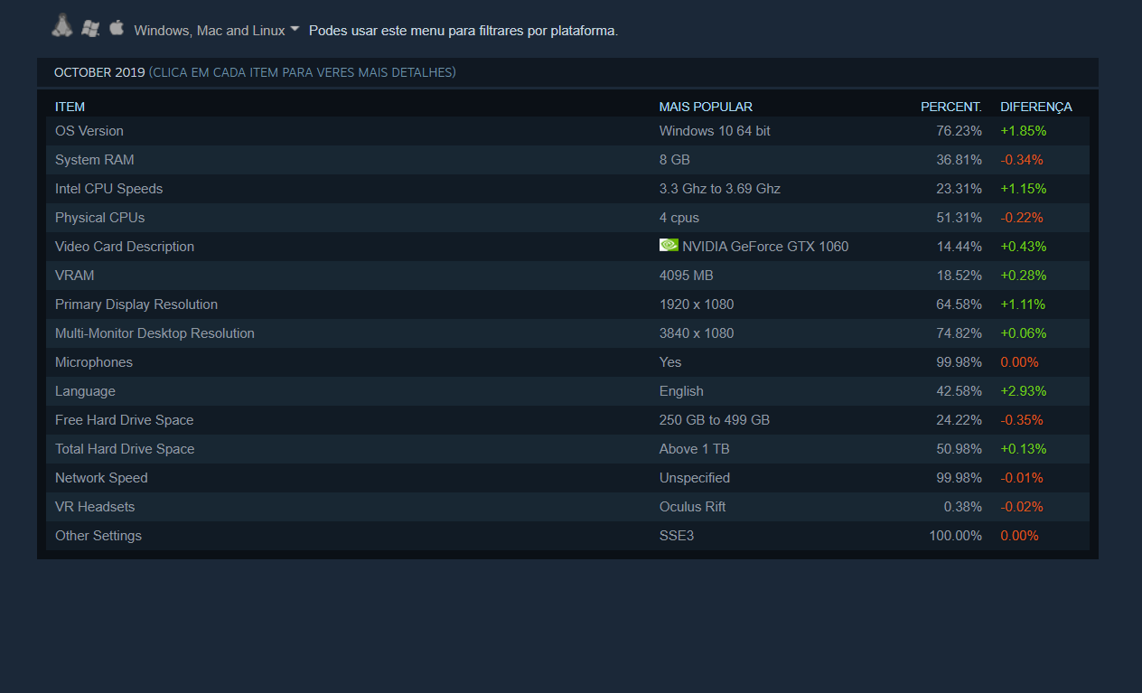Expand the System RAM details
The image size is (1142, 693).
(x=567, y=160)
